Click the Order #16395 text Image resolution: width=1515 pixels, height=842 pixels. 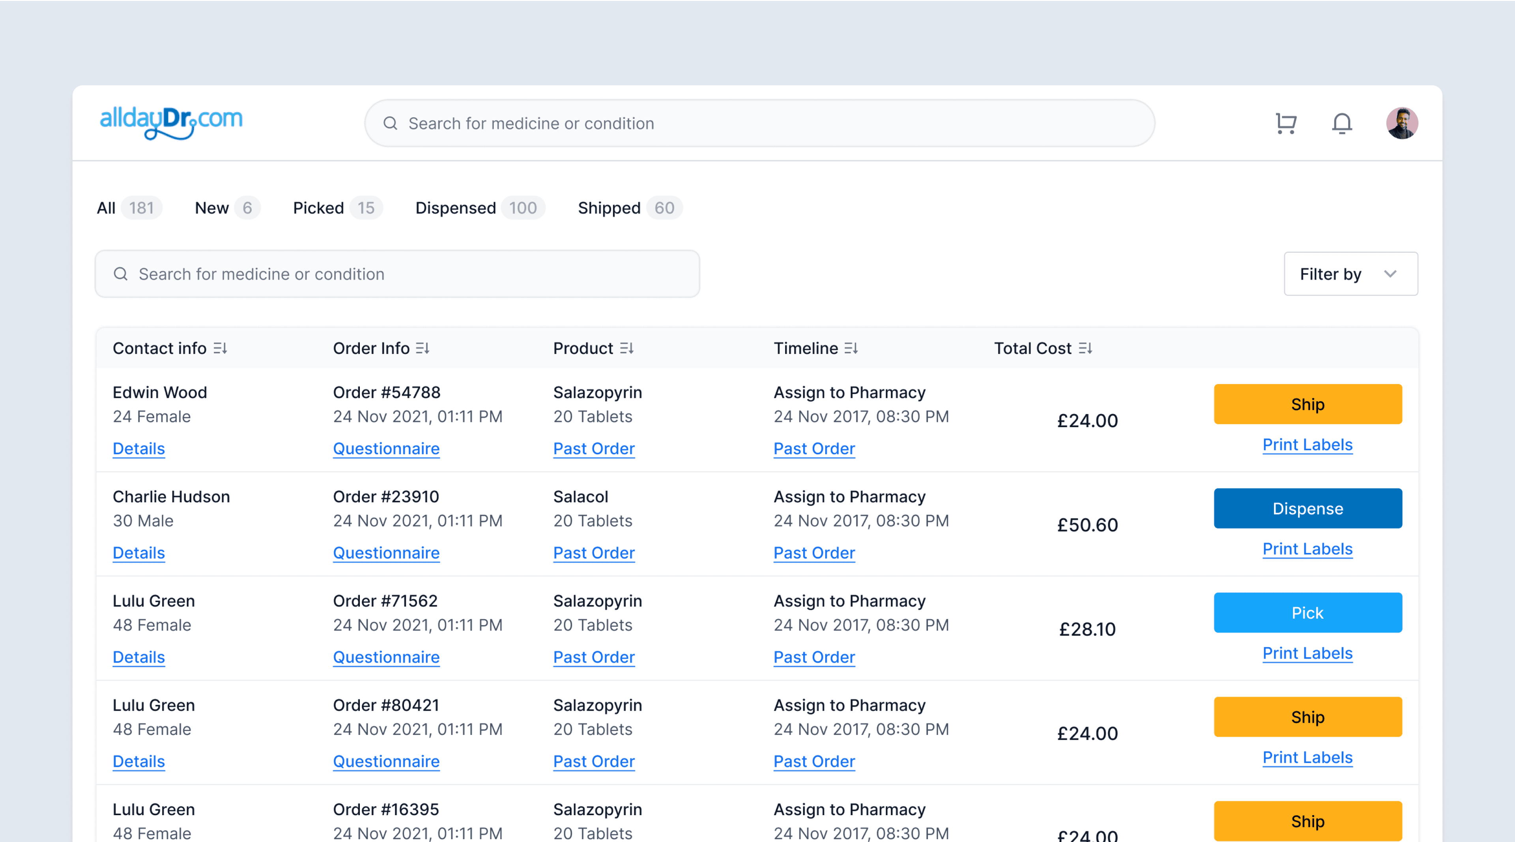(386, 810)
